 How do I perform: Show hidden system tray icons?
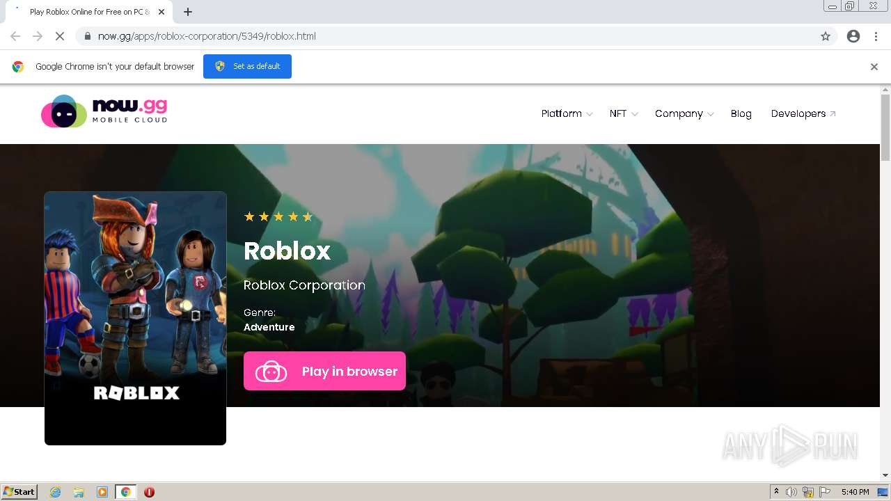click(x=776, y=492)
